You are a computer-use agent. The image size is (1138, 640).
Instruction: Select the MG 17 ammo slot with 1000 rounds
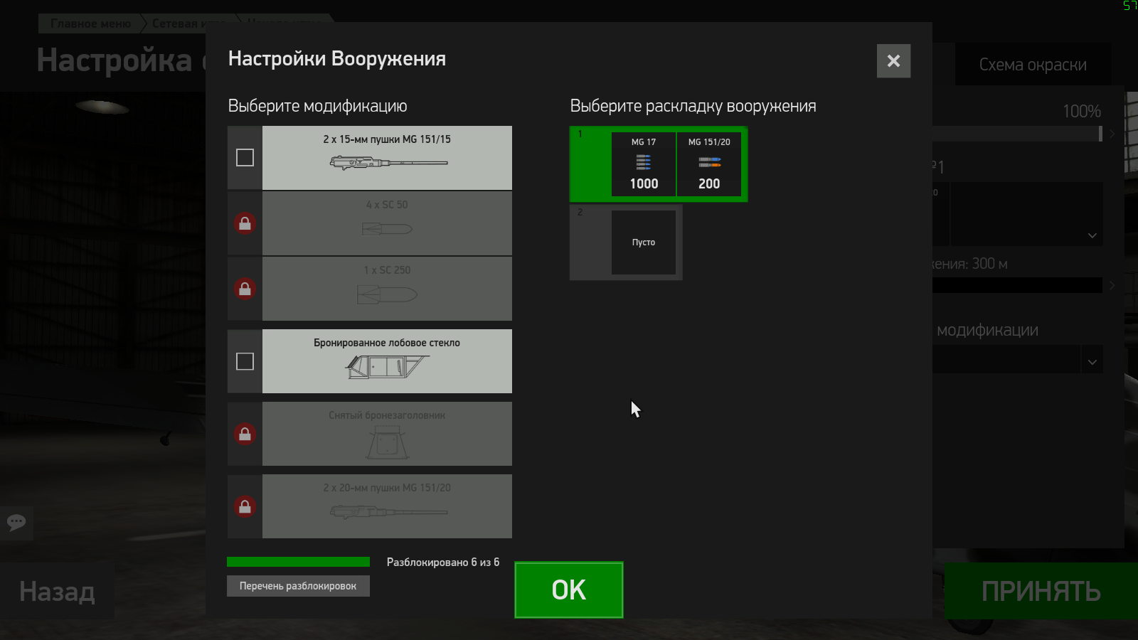pyautogui.click(x=644, y=164)
